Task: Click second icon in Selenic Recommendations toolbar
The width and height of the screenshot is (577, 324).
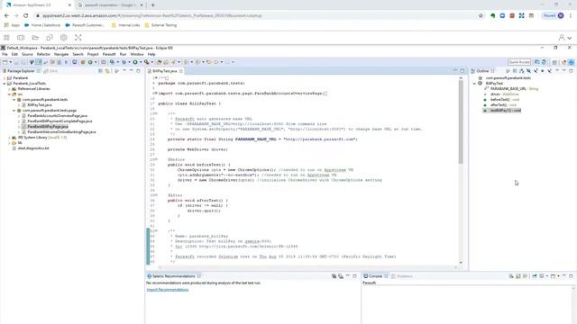Action: [x=341, y=276]
